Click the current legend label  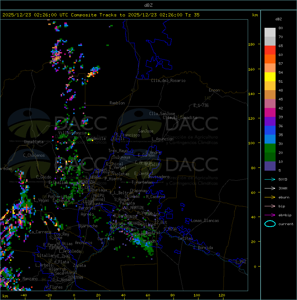click(x=286, y=224)
